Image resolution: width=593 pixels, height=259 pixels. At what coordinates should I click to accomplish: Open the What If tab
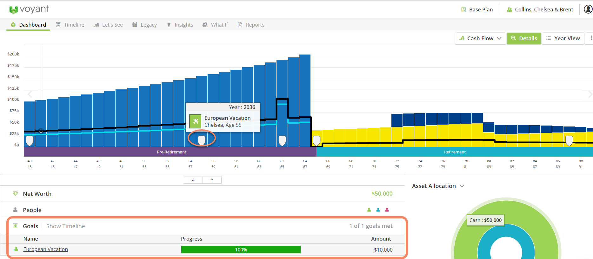[215, 25]
